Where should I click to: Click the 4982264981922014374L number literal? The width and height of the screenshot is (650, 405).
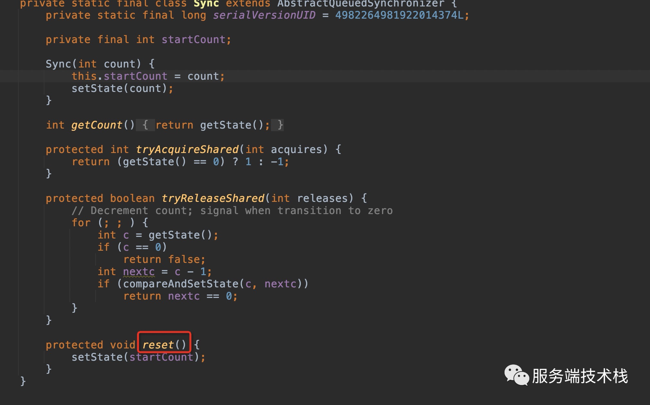tap(399, 15)
